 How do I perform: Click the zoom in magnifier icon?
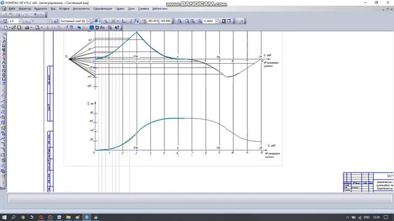(187, 21)
